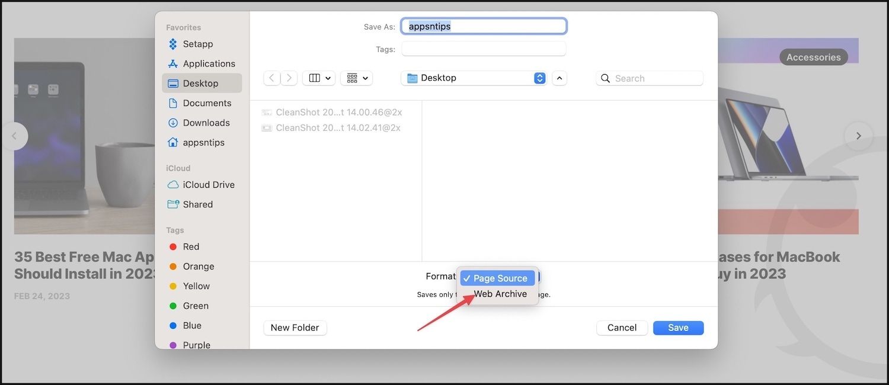
Task: Click the Tags input field
Action: coord(483,49)
